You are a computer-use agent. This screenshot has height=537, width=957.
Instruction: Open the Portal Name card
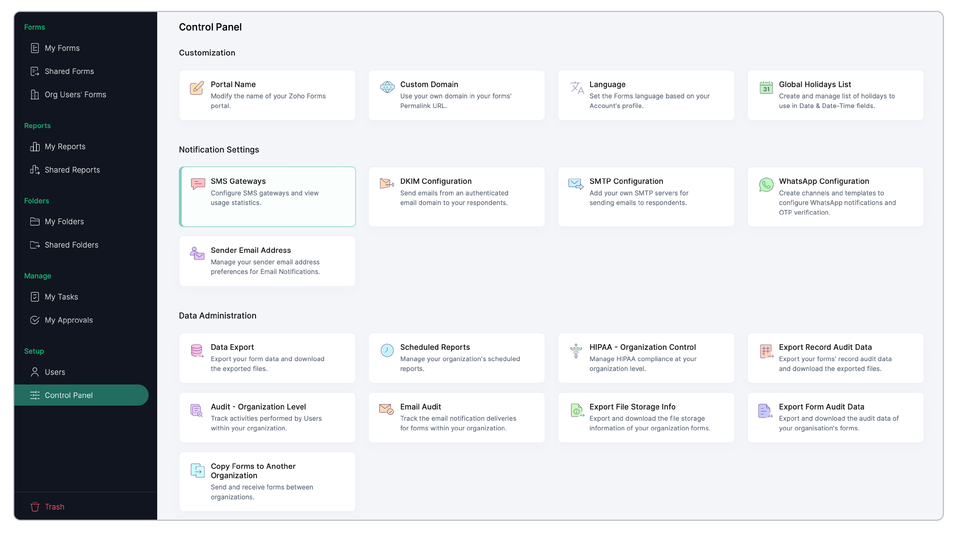267,95
